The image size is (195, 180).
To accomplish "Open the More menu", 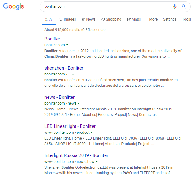I will (152, 19).
